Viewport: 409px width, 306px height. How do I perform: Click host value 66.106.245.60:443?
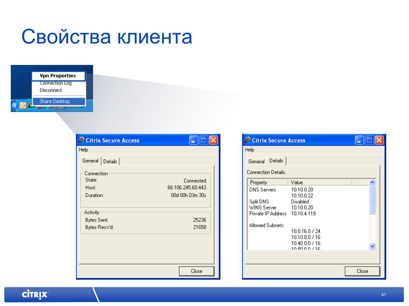[x=187, y=188]
